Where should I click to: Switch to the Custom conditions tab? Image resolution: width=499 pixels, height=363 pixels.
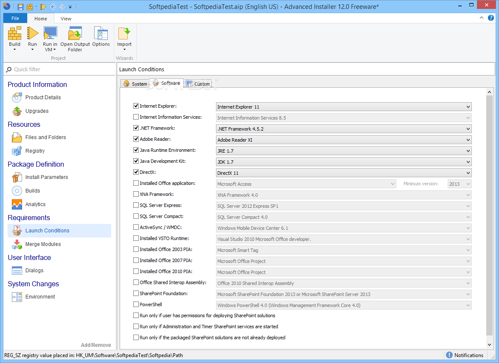[x=198, y=84]
